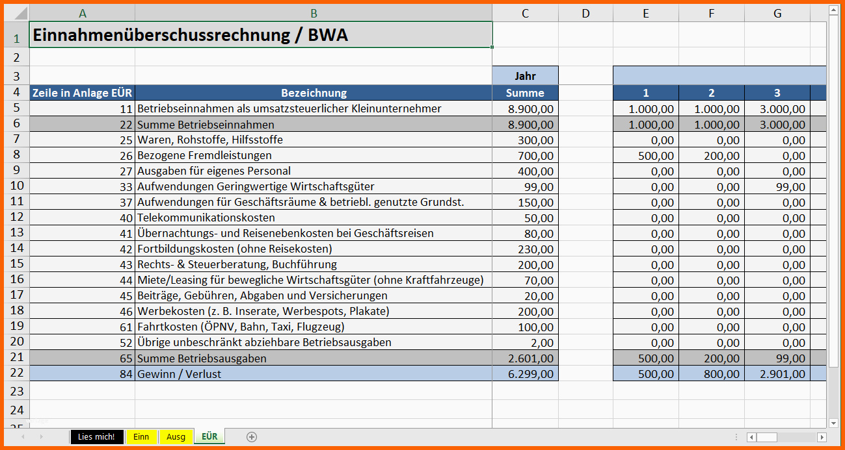Click the vertical scrollbar down arrow
This screenshot has height=450, width=845.
pos(833,423)
